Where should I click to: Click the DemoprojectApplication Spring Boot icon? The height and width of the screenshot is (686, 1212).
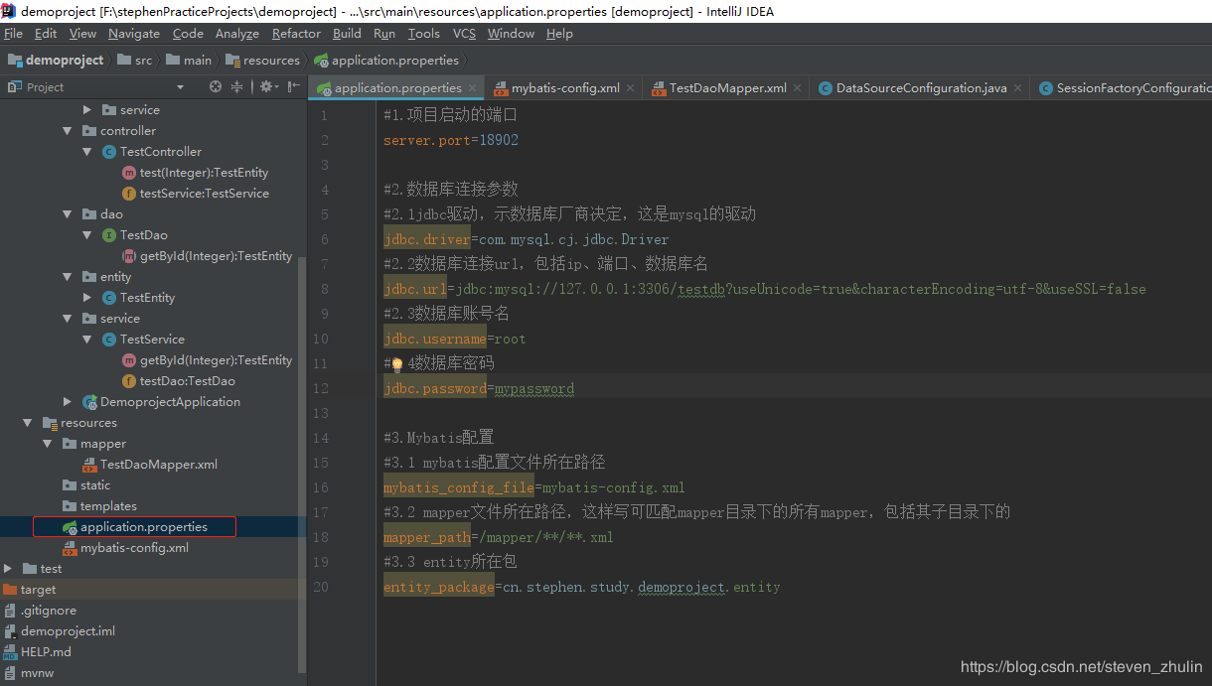88,401
